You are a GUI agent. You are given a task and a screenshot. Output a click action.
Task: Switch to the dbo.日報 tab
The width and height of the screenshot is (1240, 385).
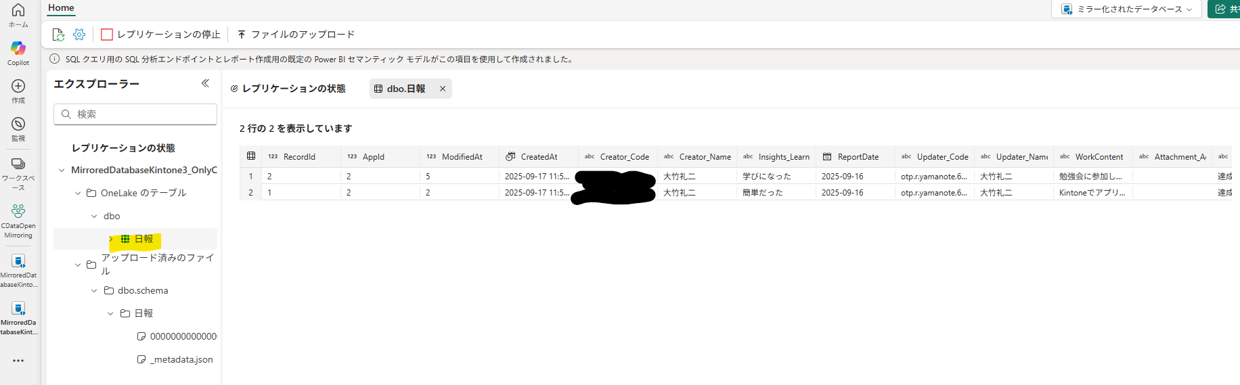[400, 89]
